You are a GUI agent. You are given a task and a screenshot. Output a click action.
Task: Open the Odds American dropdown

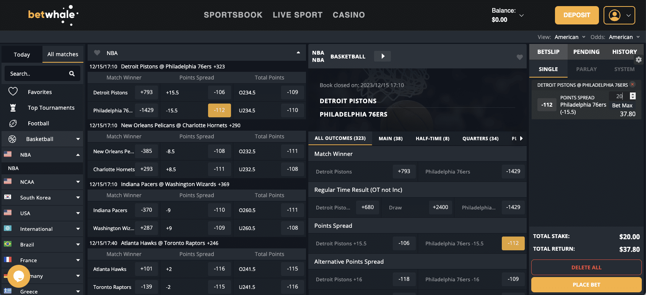[624, 37]
